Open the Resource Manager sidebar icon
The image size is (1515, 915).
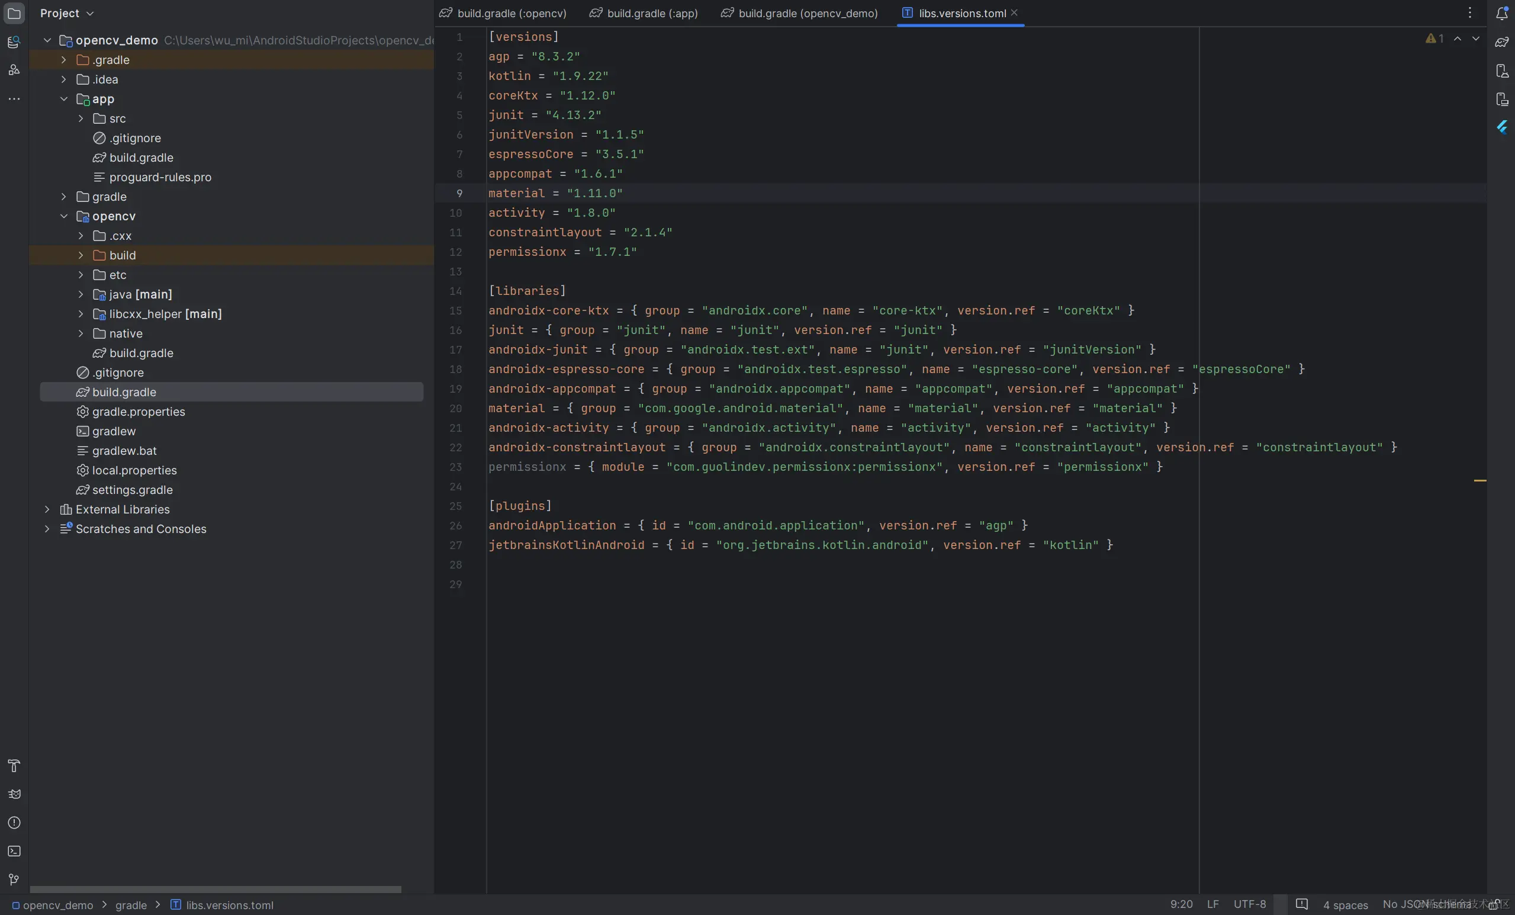14,42
